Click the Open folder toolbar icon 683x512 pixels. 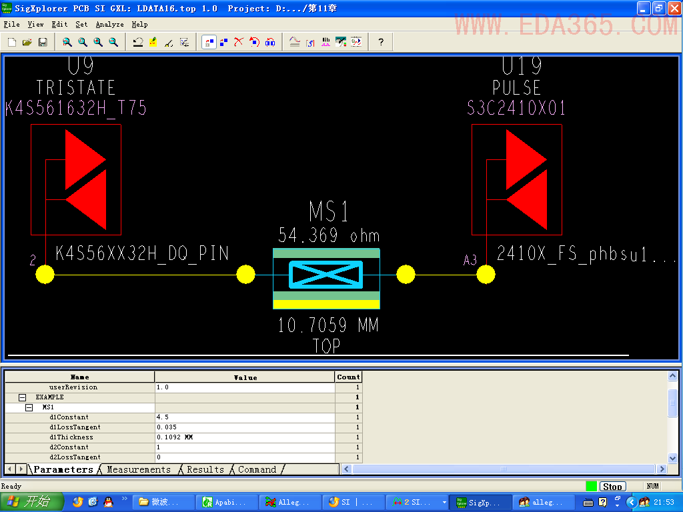pos(27,42)
